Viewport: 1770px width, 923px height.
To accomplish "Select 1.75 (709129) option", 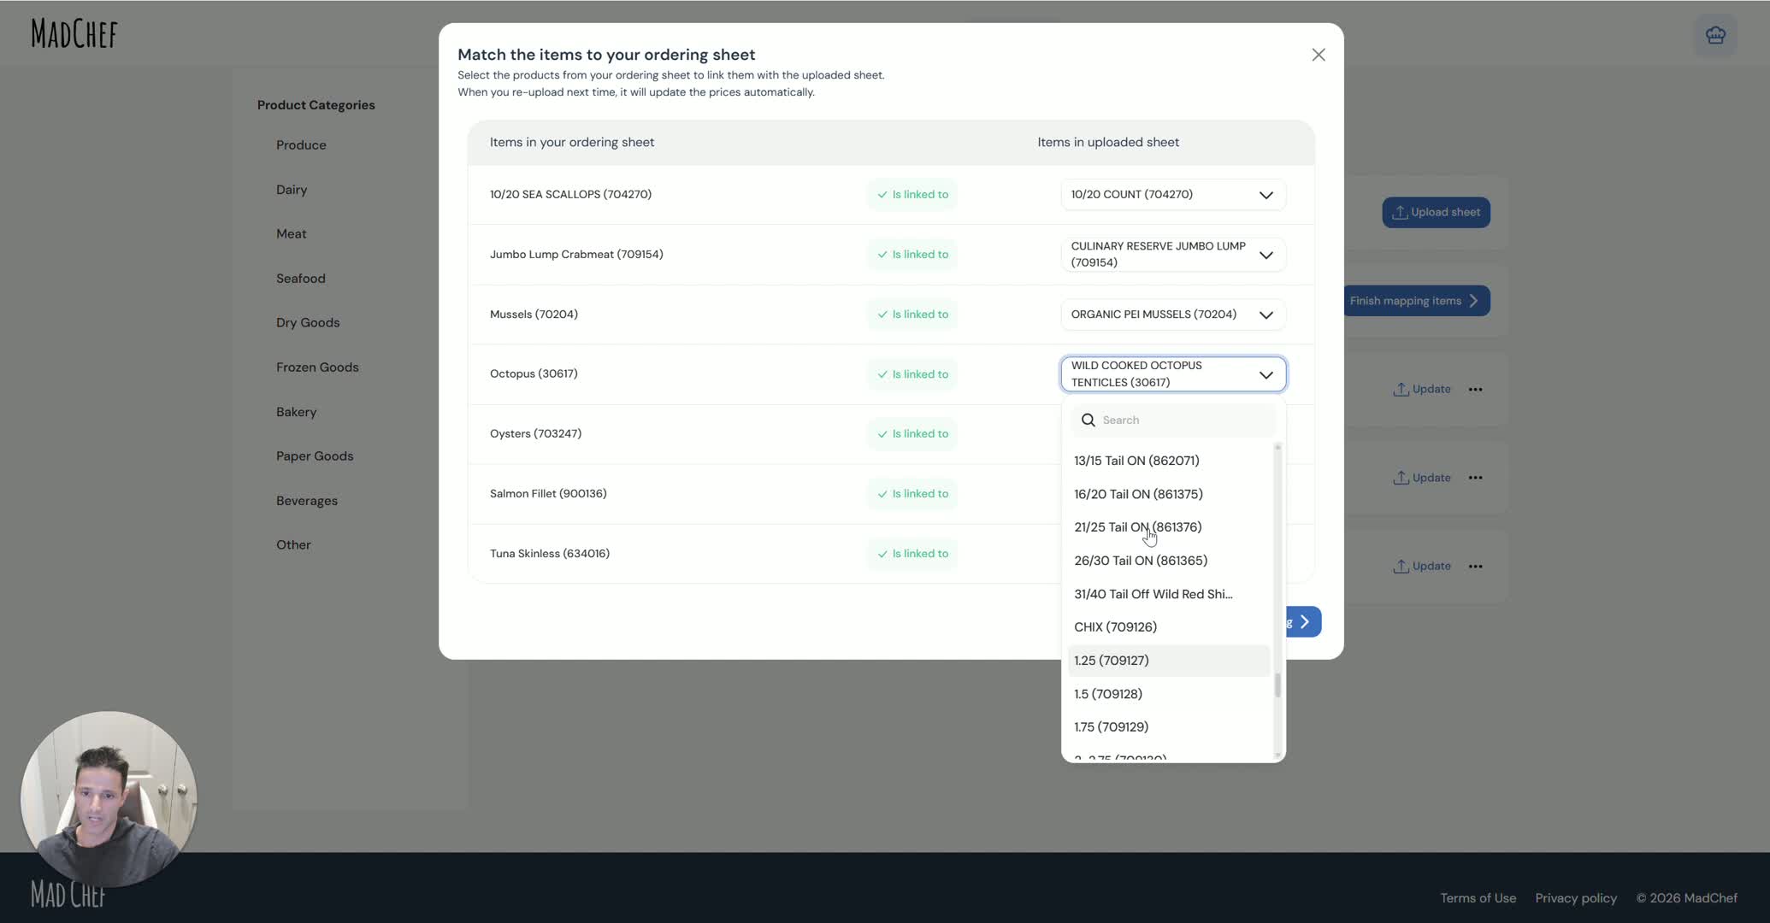I will tap(1168, 727).
